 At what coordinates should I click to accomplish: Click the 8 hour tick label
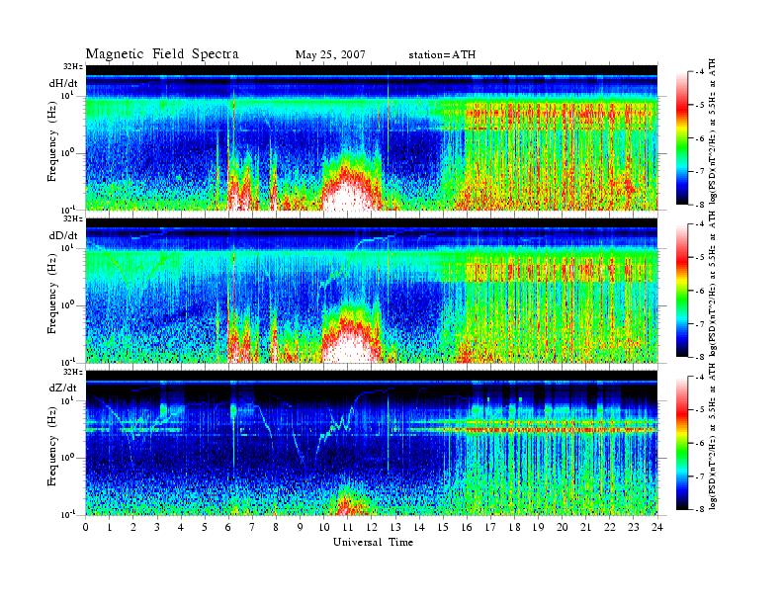[276, 527]
